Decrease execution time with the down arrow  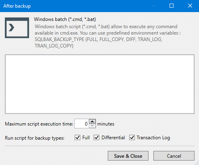click(92, 126)
